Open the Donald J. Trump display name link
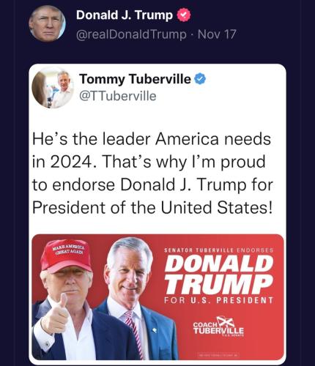The image size is (315, 366). click(x=125, y=15)
